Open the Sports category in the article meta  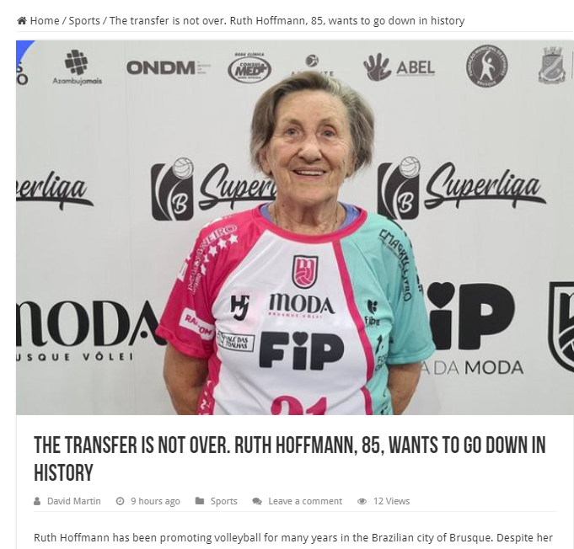pyautogui.click(x=223, y=501)
